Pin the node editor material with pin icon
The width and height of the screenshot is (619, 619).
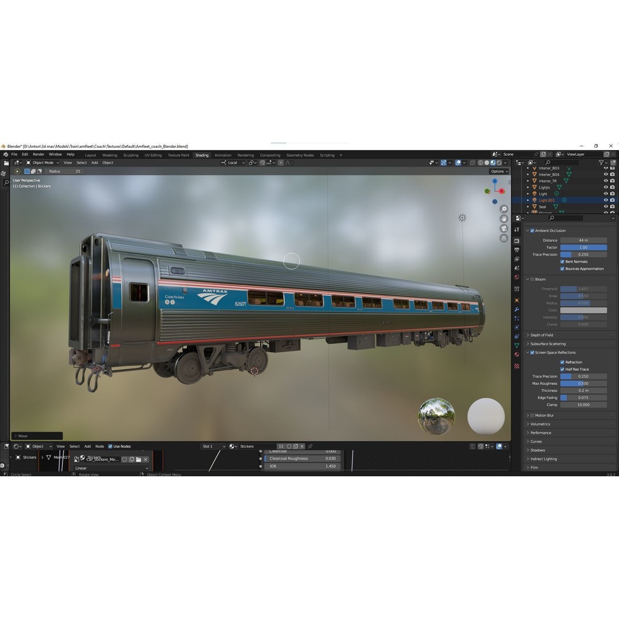[x=310, y=446]
